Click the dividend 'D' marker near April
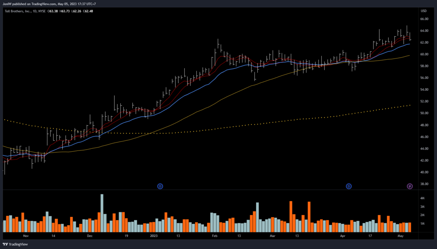This screenshot has height=249, width=437. [x=349, y=186]
